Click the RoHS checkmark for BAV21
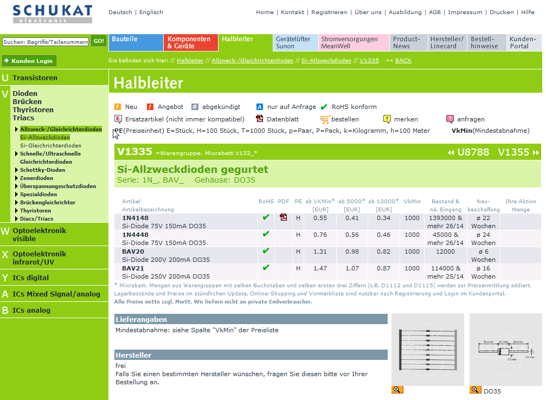 coord(266,267)
